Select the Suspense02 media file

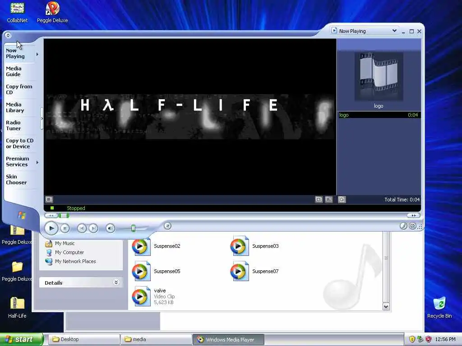[x=156, y=246]
